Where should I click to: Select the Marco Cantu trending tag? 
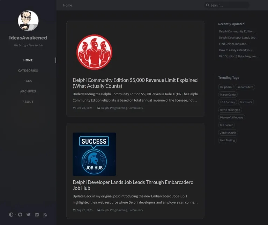click(228, 95)
